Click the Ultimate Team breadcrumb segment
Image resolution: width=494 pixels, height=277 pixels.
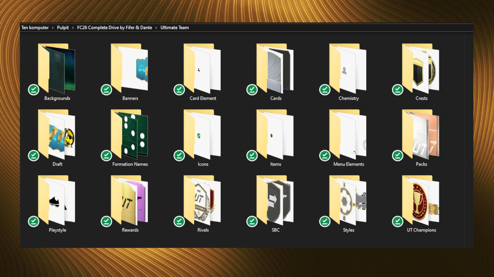coord(175,28)
